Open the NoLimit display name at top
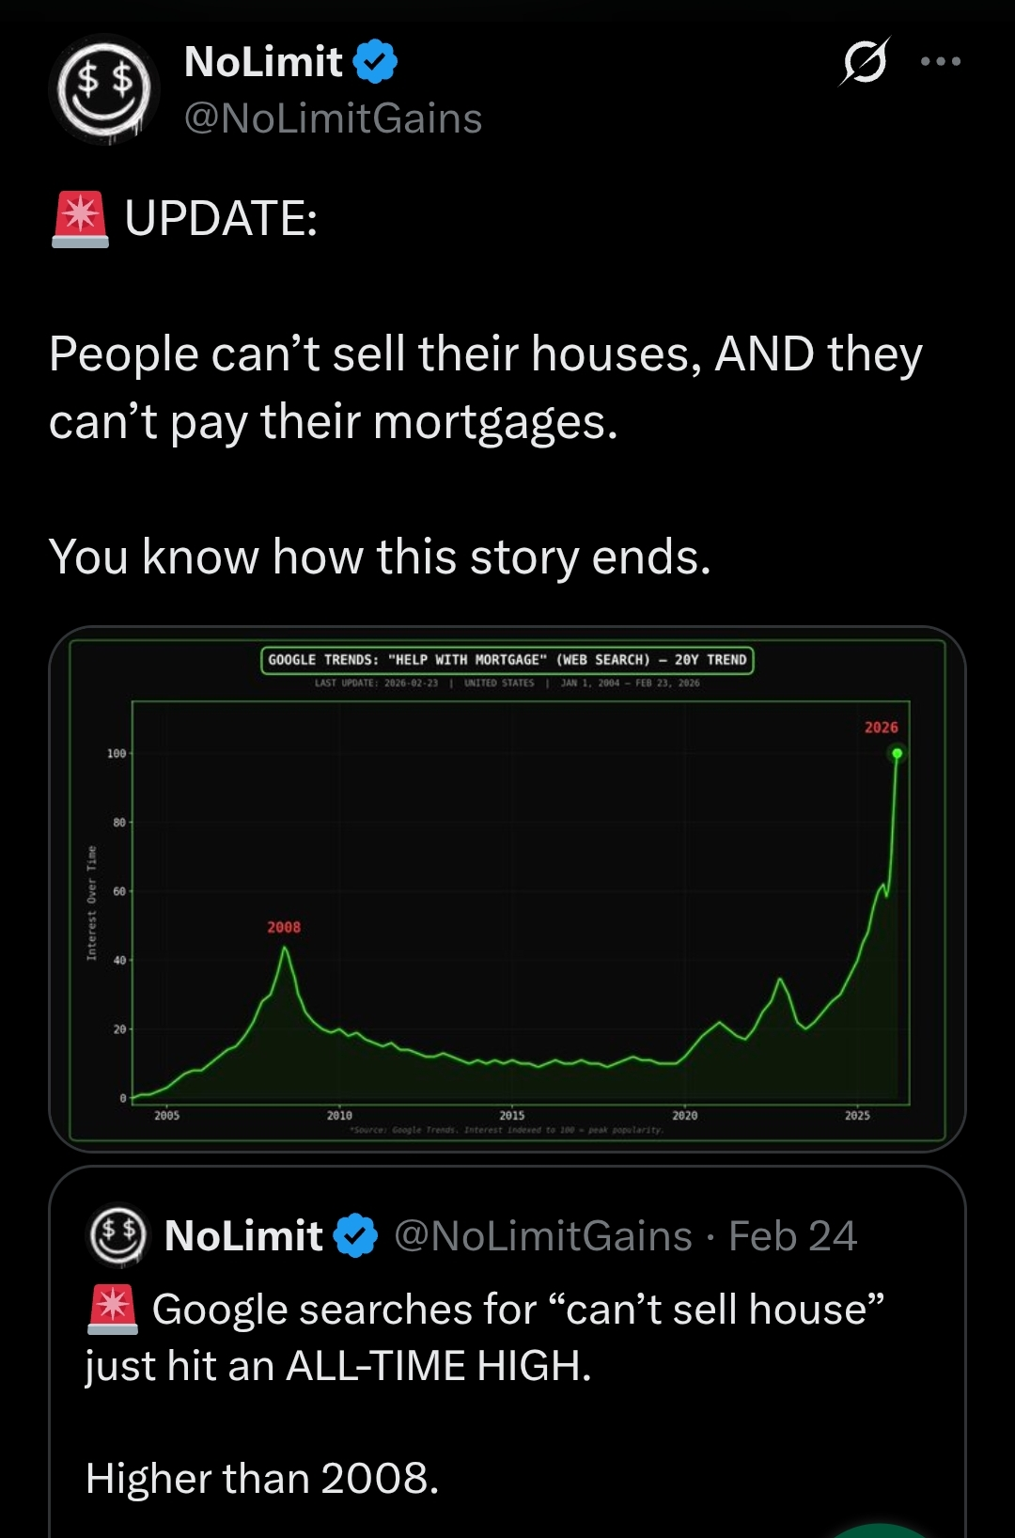The width and height of the screenshot is (1015, 1538). coord(264,62)
